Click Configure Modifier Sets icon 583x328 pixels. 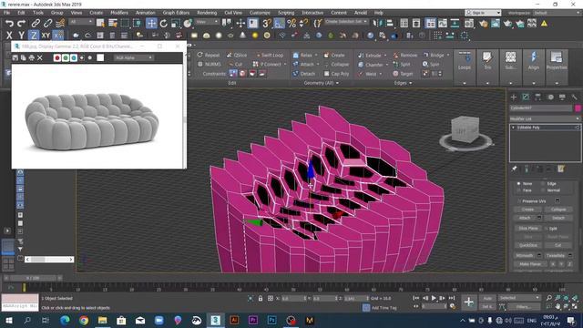click(561, 169)
